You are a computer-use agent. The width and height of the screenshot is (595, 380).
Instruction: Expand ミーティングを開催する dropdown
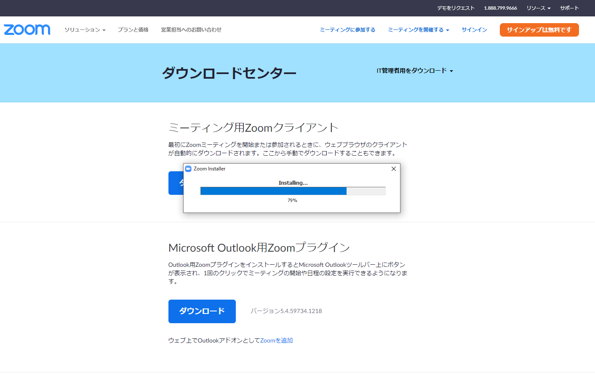point(419,30)
